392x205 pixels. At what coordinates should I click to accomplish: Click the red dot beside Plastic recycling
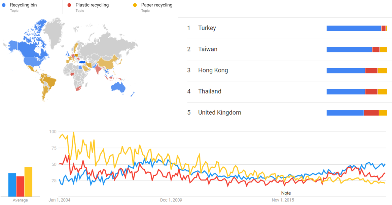coord(69,5)
